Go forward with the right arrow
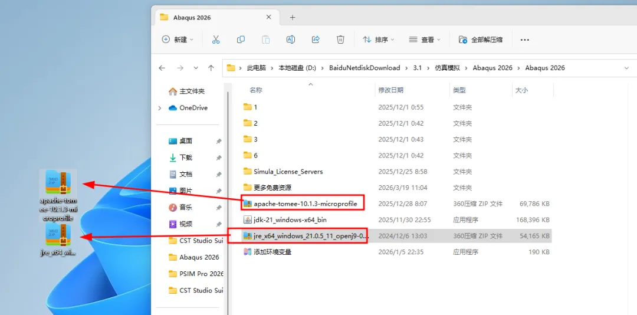637x315 pixels. [x=180, y=68]
